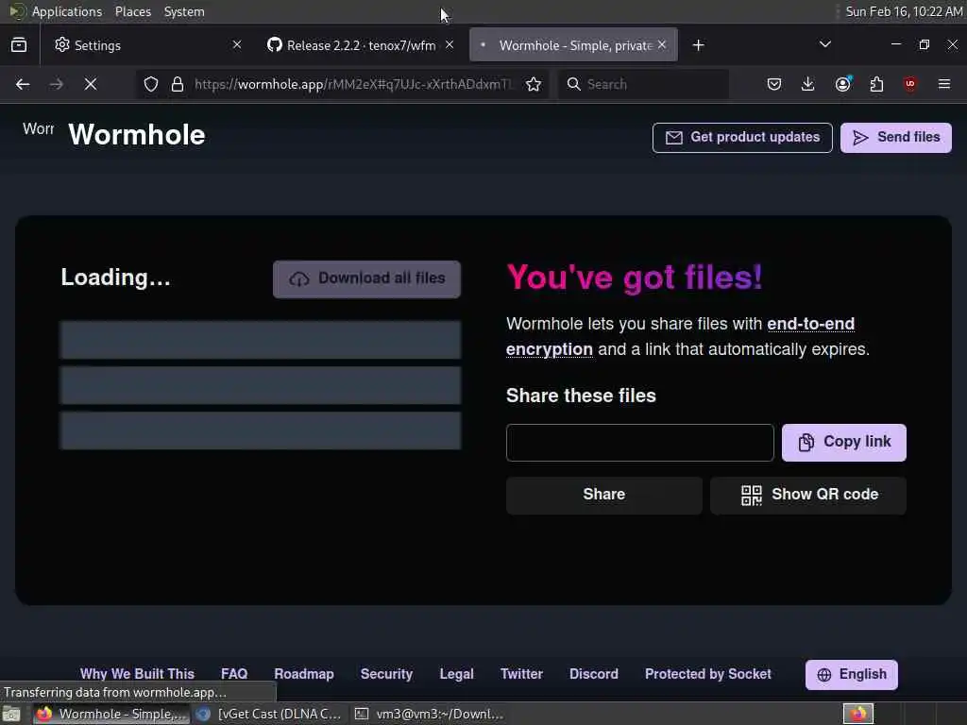The height and width of the screenshot is (725, 967).
Task: Open the Firefox account menu
Action: (842, 84)
